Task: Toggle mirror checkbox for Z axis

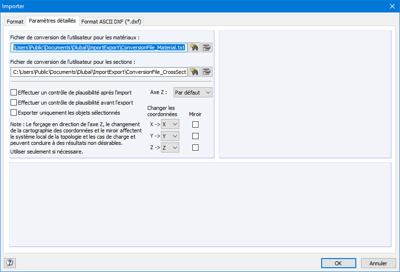Action: pos(195,148)
